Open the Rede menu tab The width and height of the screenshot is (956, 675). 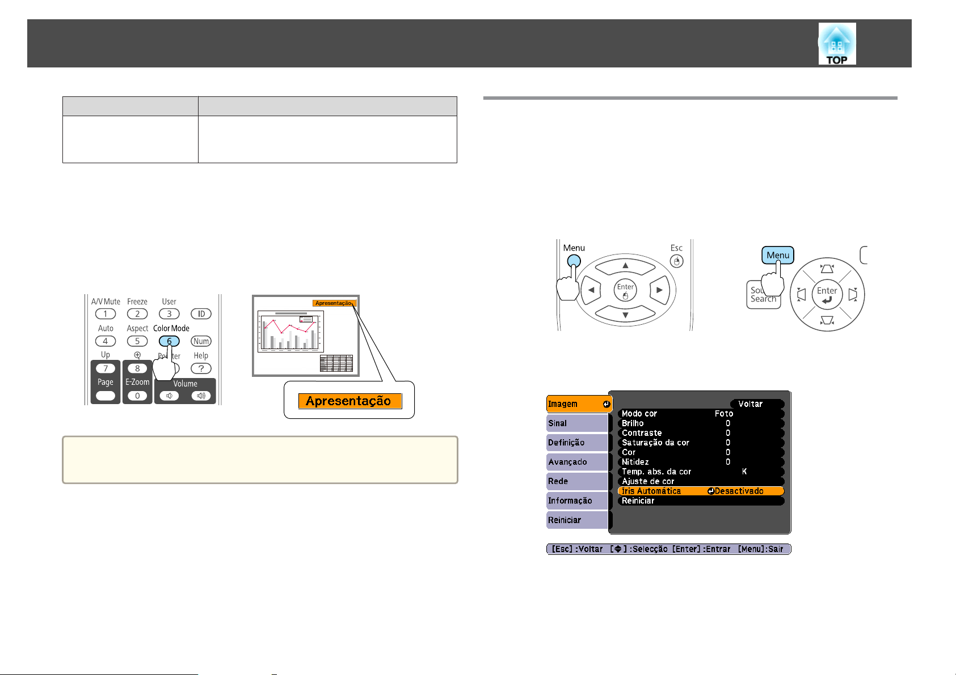(577, 481)
